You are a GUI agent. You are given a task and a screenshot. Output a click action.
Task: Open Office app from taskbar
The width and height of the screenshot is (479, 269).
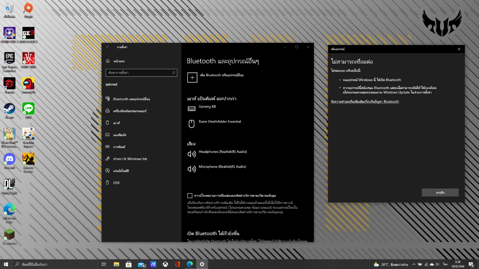[x=178, y=264]
